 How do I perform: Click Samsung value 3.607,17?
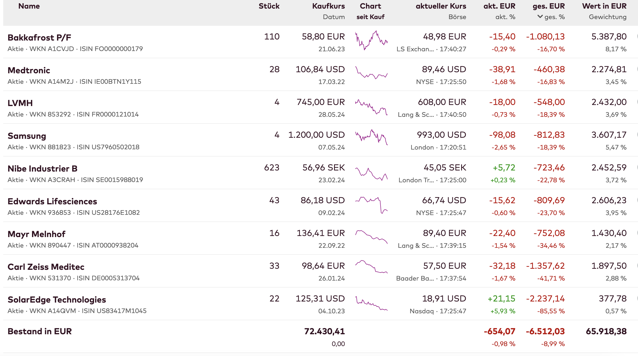[x=609, y=135]
